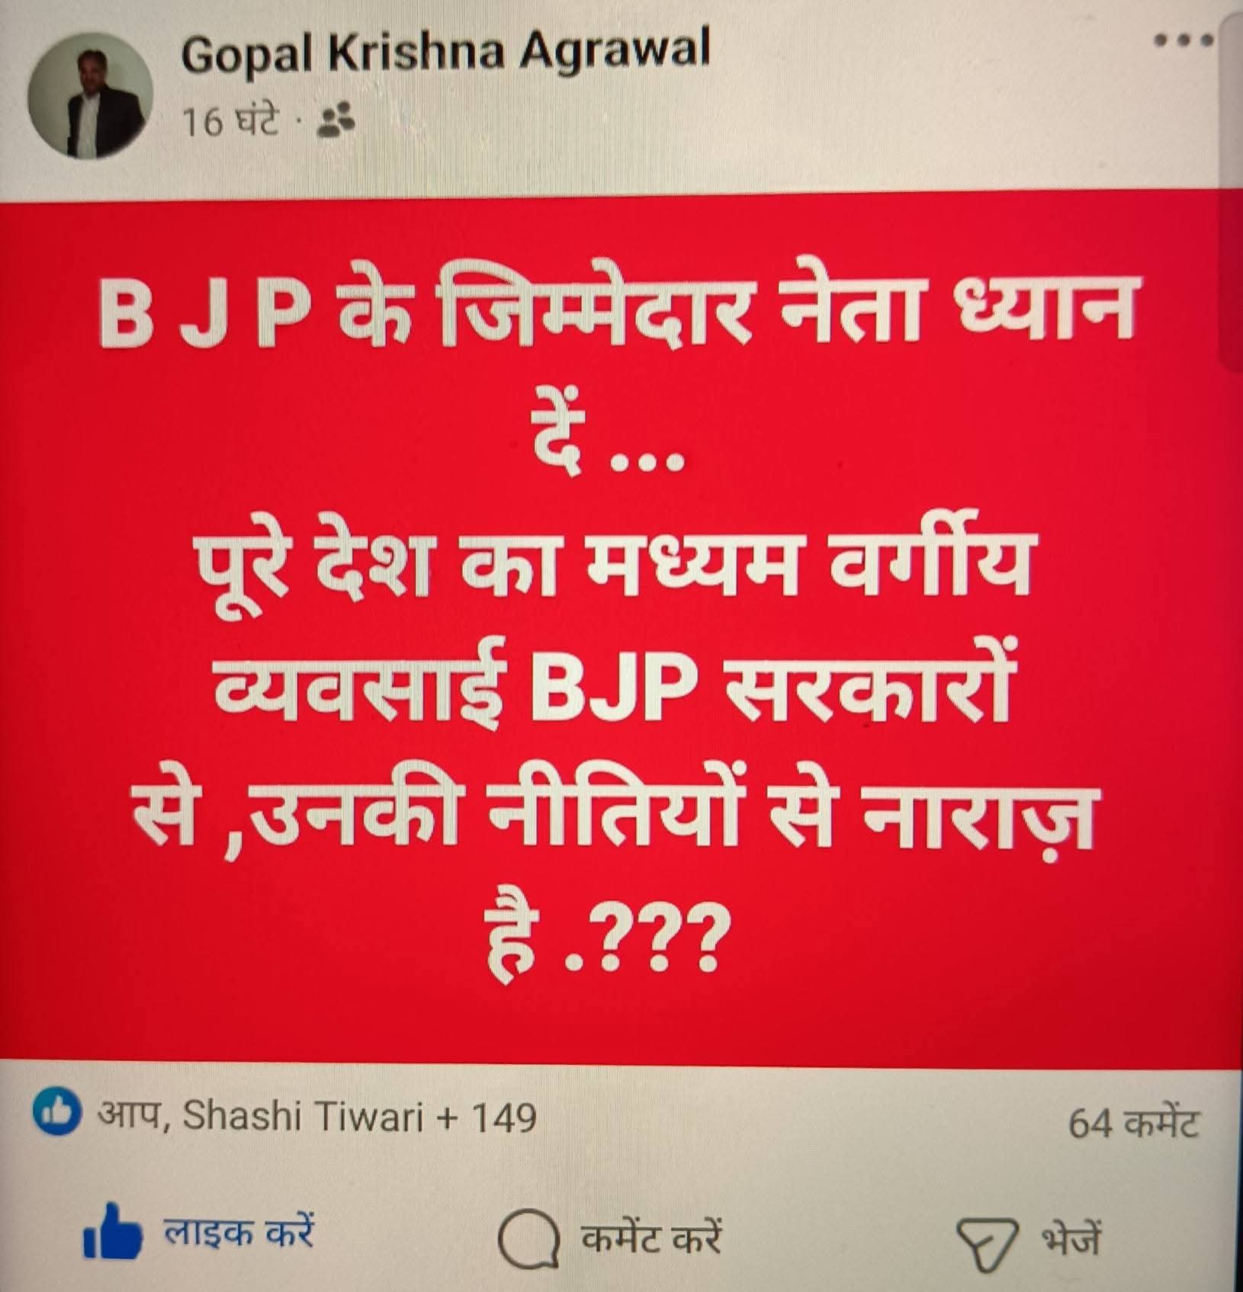Open the three-dot post options menu
This screenshot has width=1243, height=1292.
[1182, 40]
